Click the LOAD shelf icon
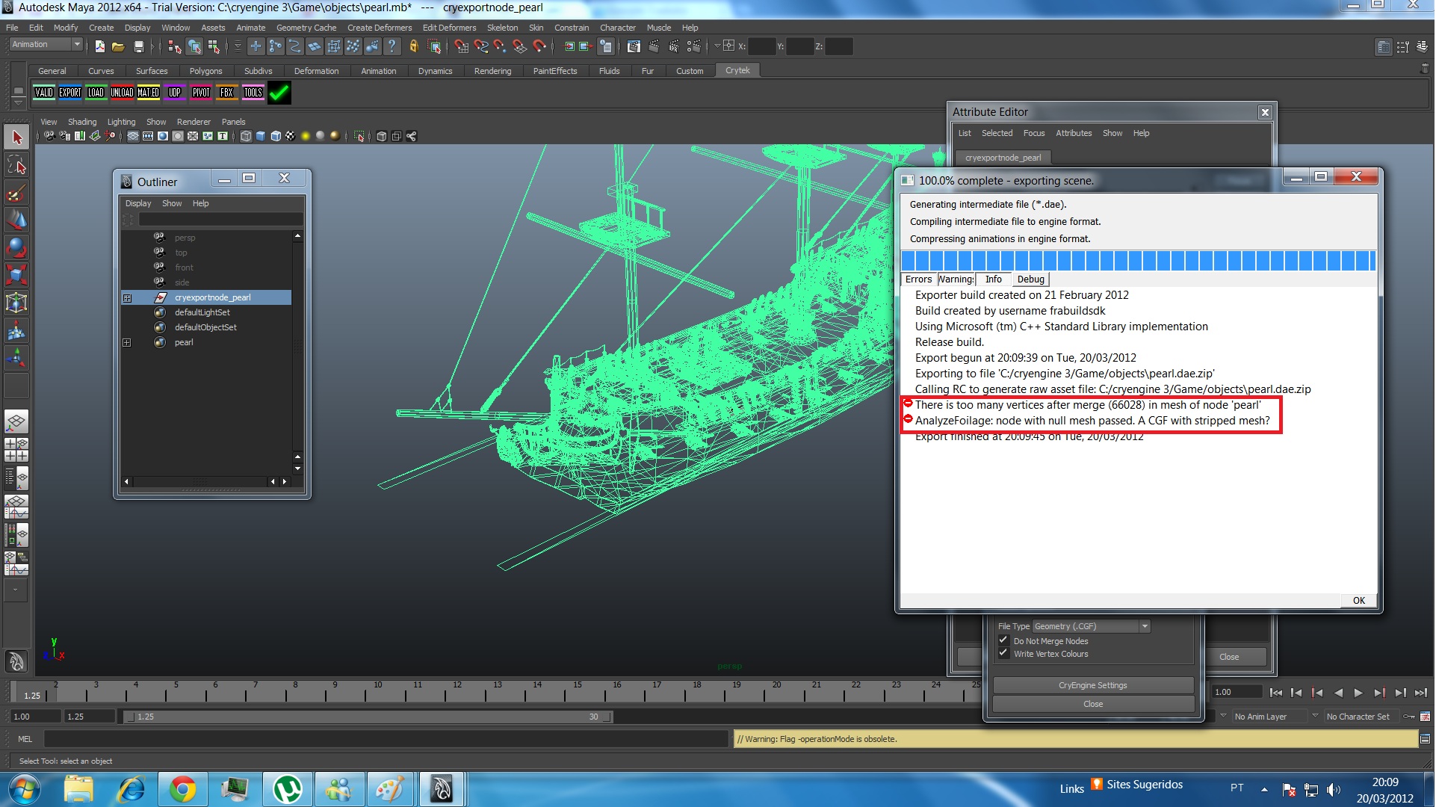 click(x=96, y=93)
